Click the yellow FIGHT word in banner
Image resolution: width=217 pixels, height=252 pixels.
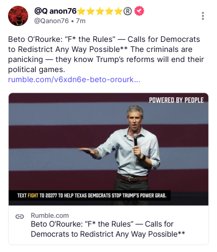pyautogui.click(x=33, y=196)
